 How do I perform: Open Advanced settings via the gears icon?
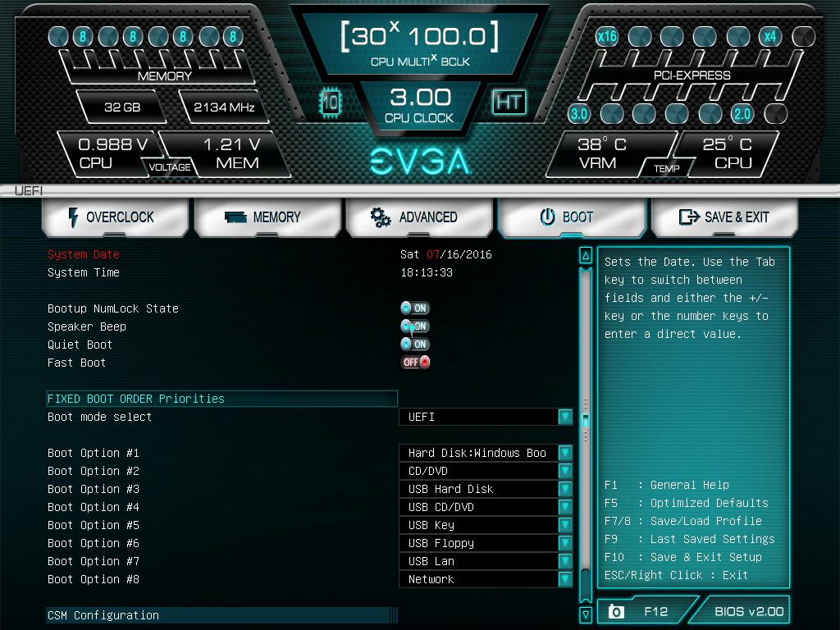(378, 217)
